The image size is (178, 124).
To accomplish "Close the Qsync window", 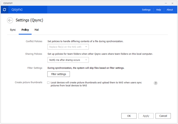I will click(x=172, y=3).
